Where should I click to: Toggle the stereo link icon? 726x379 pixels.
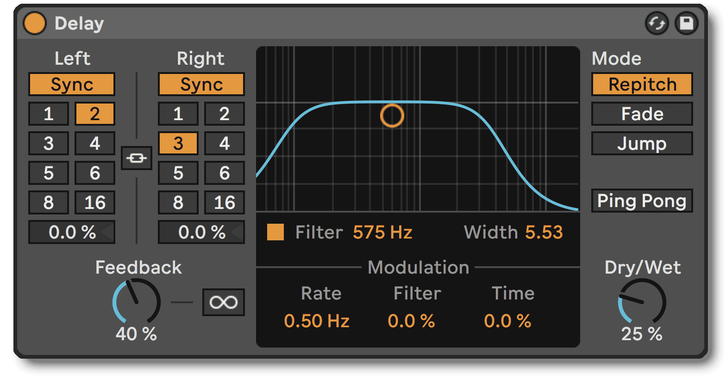click(137, 158)
